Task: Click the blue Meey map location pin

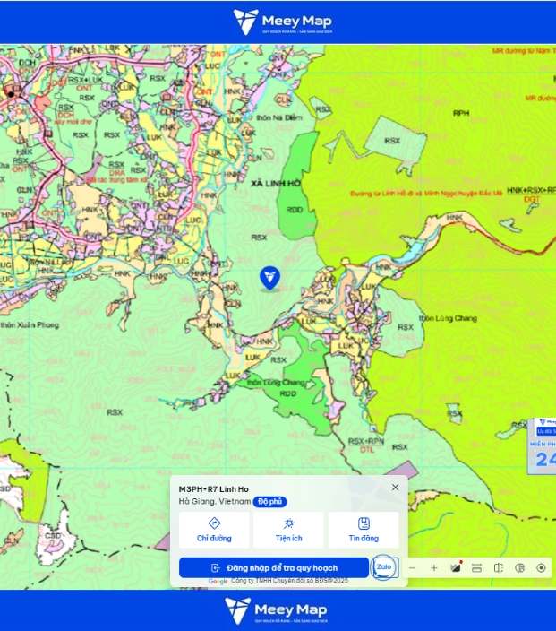Action: pos(269,277)
